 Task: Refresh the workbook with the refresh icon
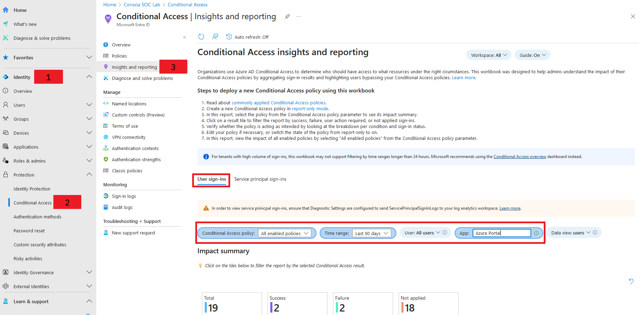(x=201, y=36)
